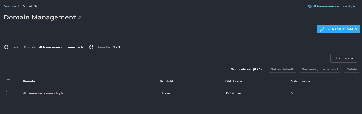Click the globe icon in the top-right domain selector
Screen dimensions: 362x114
310,6
